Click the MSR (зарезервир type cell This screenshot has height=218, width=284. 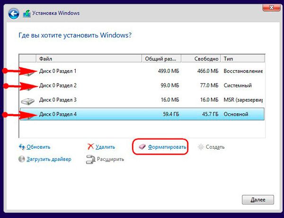tap(243, 100)
